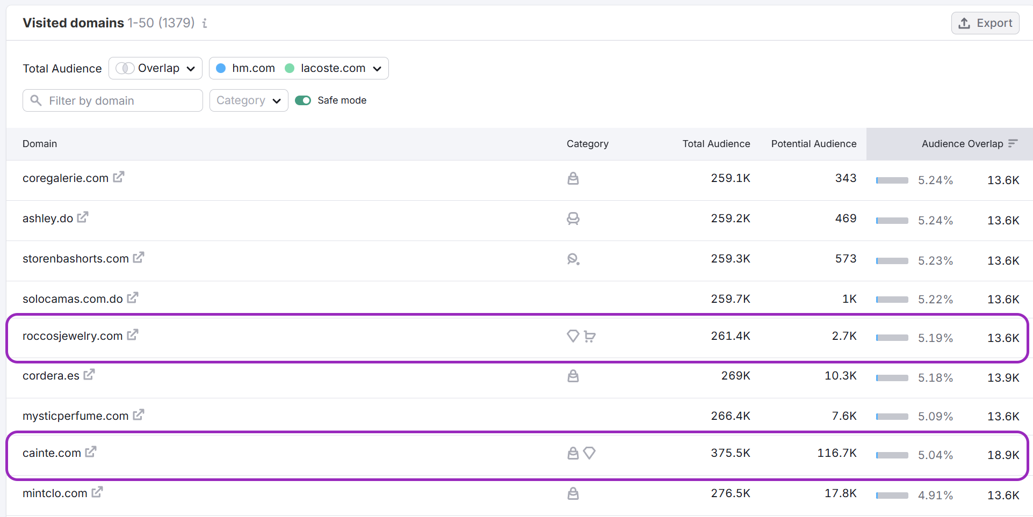Open the mysticperfume.com domain link
The width and height of the screenshot is (1033, 517).
pyautogui.click(x=75, y=416)
